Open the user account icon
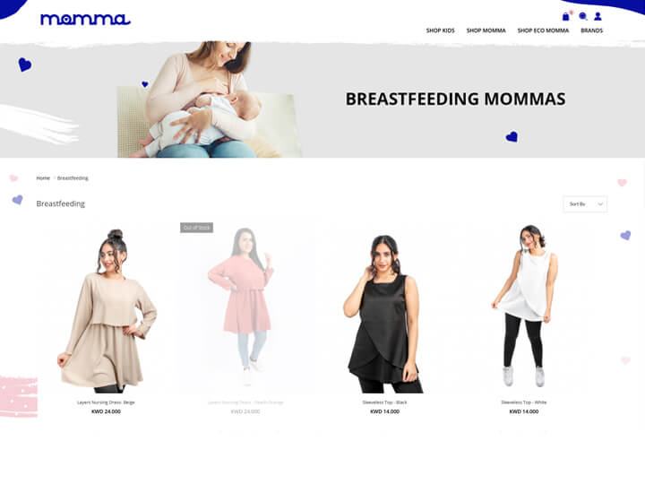Screen dimensions: 645x493 pos(598,16)
